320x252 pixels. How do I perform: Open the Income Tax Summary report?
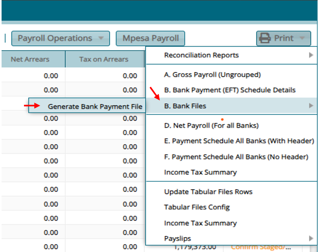pos(200,172)
